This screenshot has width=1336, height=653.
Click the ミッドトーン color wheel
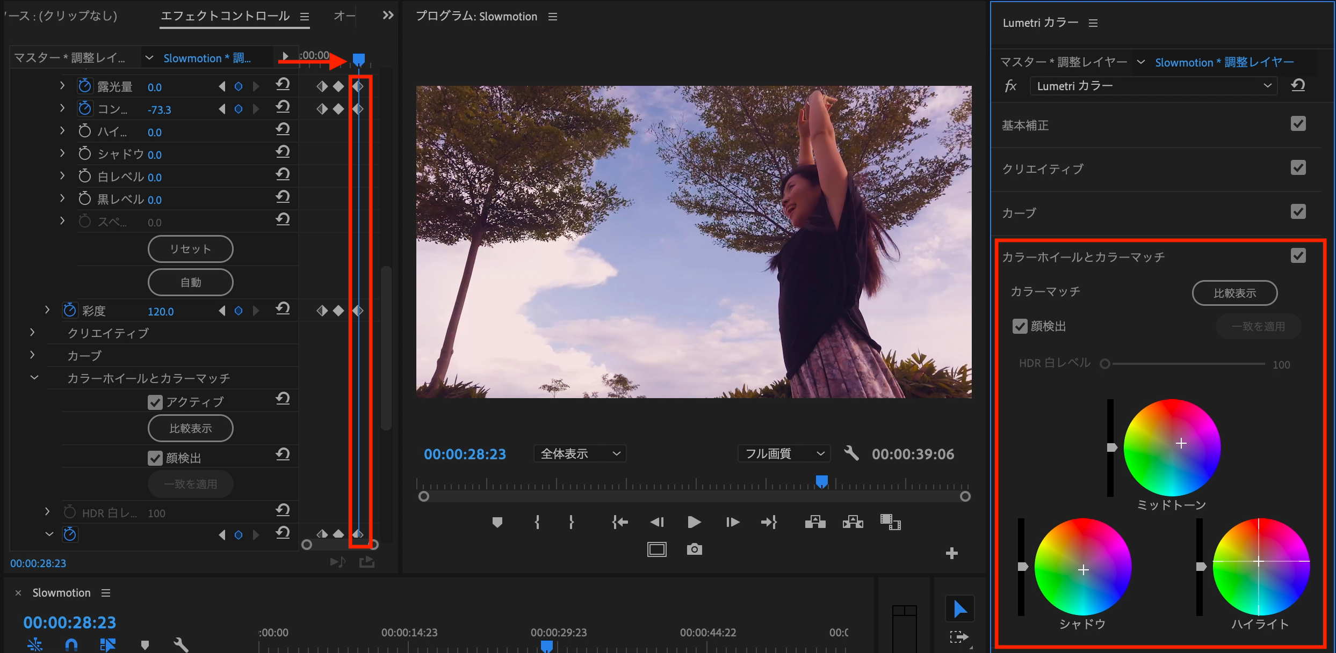pos(1172,447)
